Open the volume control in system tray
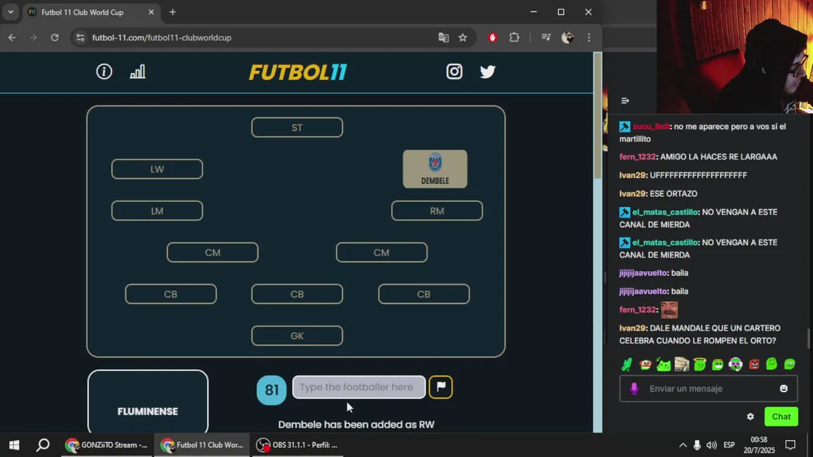 pos(711,445)
